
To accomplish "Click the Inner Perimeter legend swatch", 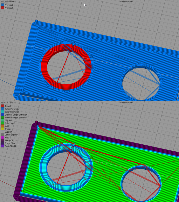I will (3, 112).
